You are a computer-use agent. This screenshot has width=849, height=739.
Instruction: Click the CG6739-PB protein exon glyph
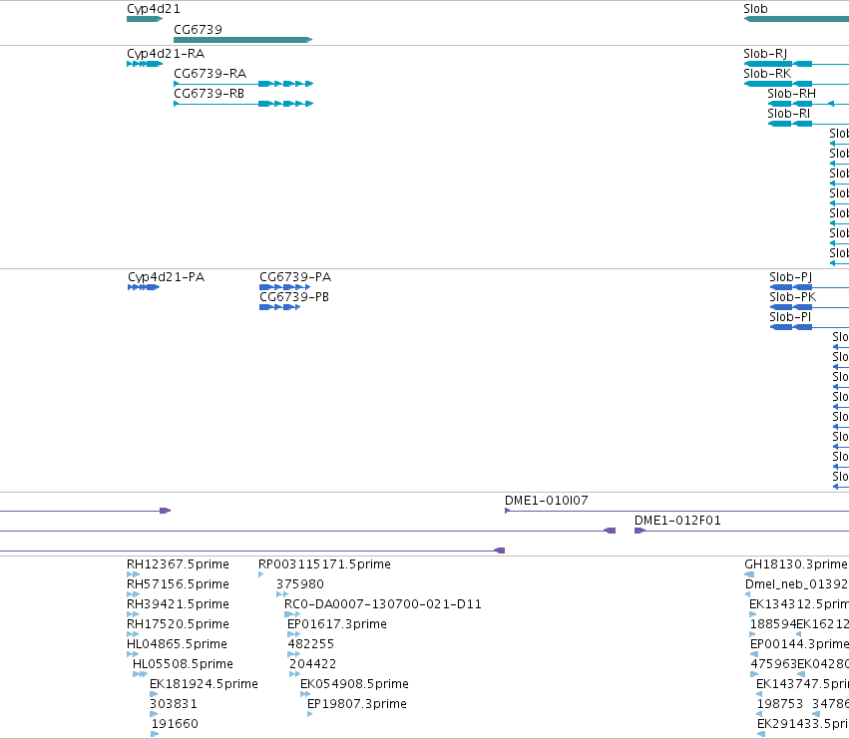(279, 307)
